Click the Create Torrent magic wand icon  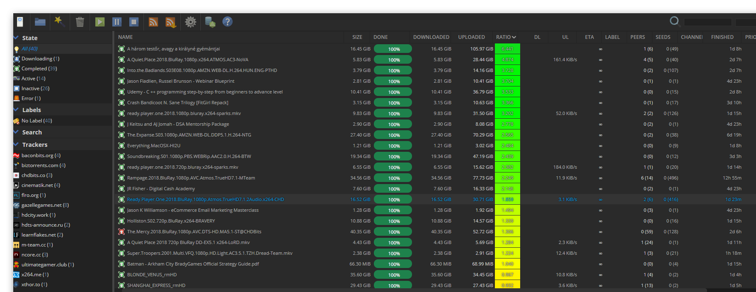pyautogui.click(x=60, y=22)
